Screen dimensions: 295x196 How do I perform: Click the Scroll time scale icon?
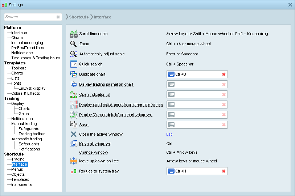(74, 34)
